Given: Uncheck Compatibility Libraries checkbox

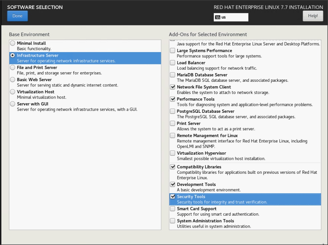Looking at the screenshot, I should click(x=172, y=167).
